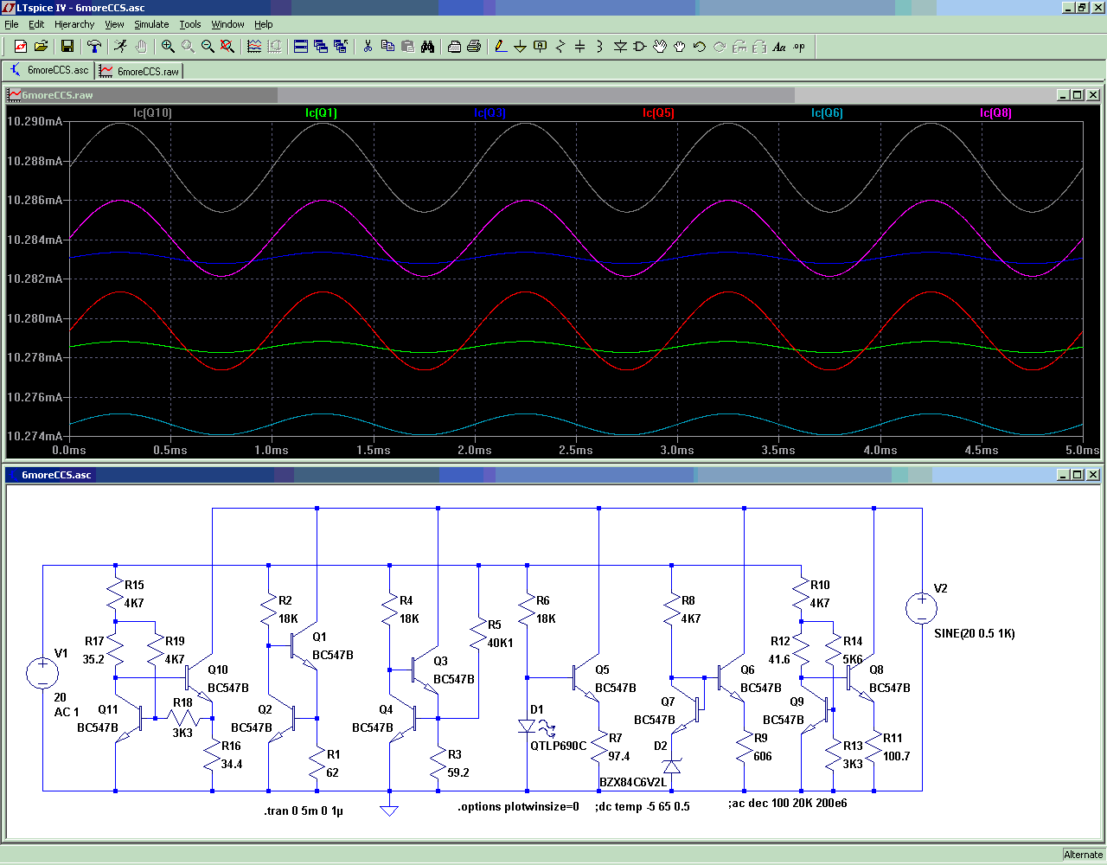The width and height of the screenshot is (1107, 865).
Task: Run the simulation with the running man icon
Action: [x=121, y=47]
